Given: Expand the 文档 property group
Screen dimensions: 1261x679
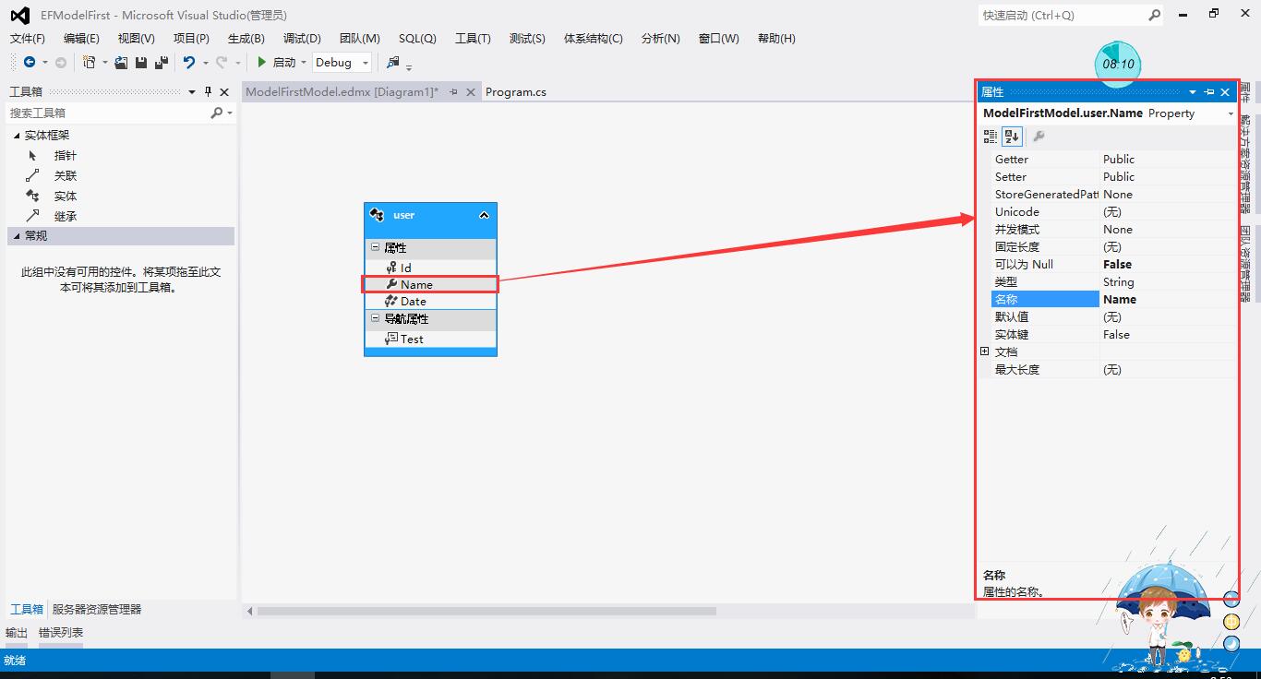Looking at the screenshot, I should click(985, 351).
